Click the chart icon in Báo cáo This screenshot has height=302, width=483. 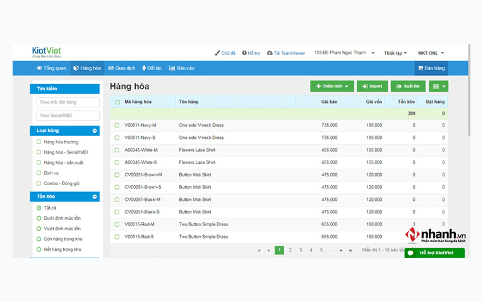coord(172,68)
